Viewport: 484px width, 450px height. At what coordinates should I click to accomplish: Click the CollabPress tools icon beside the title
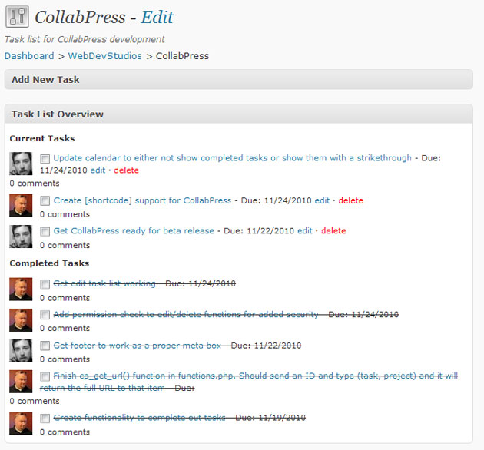click(17, 17)
